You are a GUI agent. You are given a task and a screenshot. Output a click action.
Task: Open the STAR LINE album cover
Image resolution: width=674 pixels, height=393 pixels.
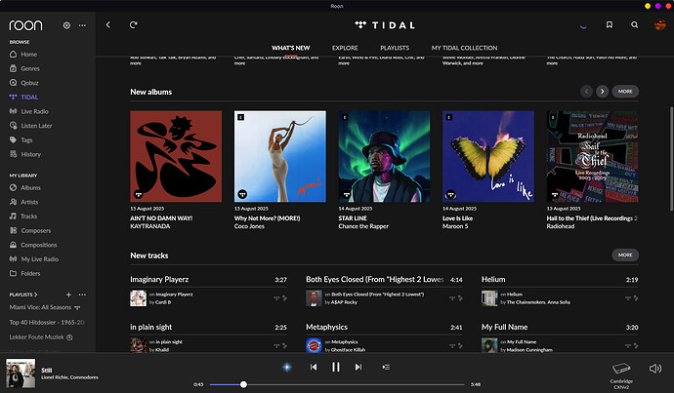[384, 156]
